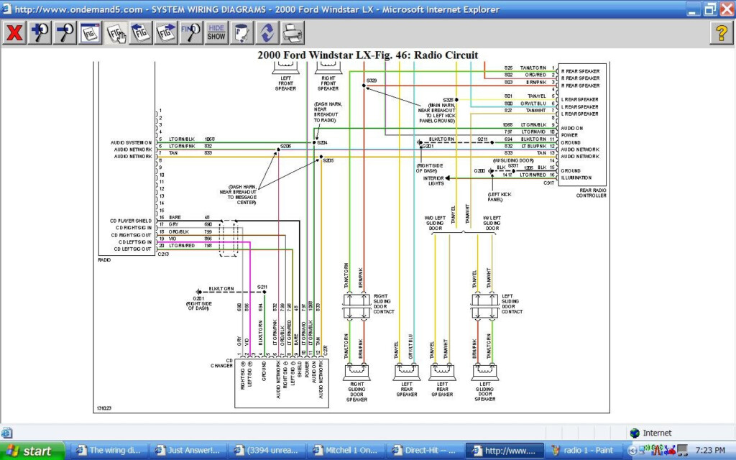
Task: Click the 'RIGHT SLIDING DOOR CONTACT' label
Action: click(x=384, y=304)
